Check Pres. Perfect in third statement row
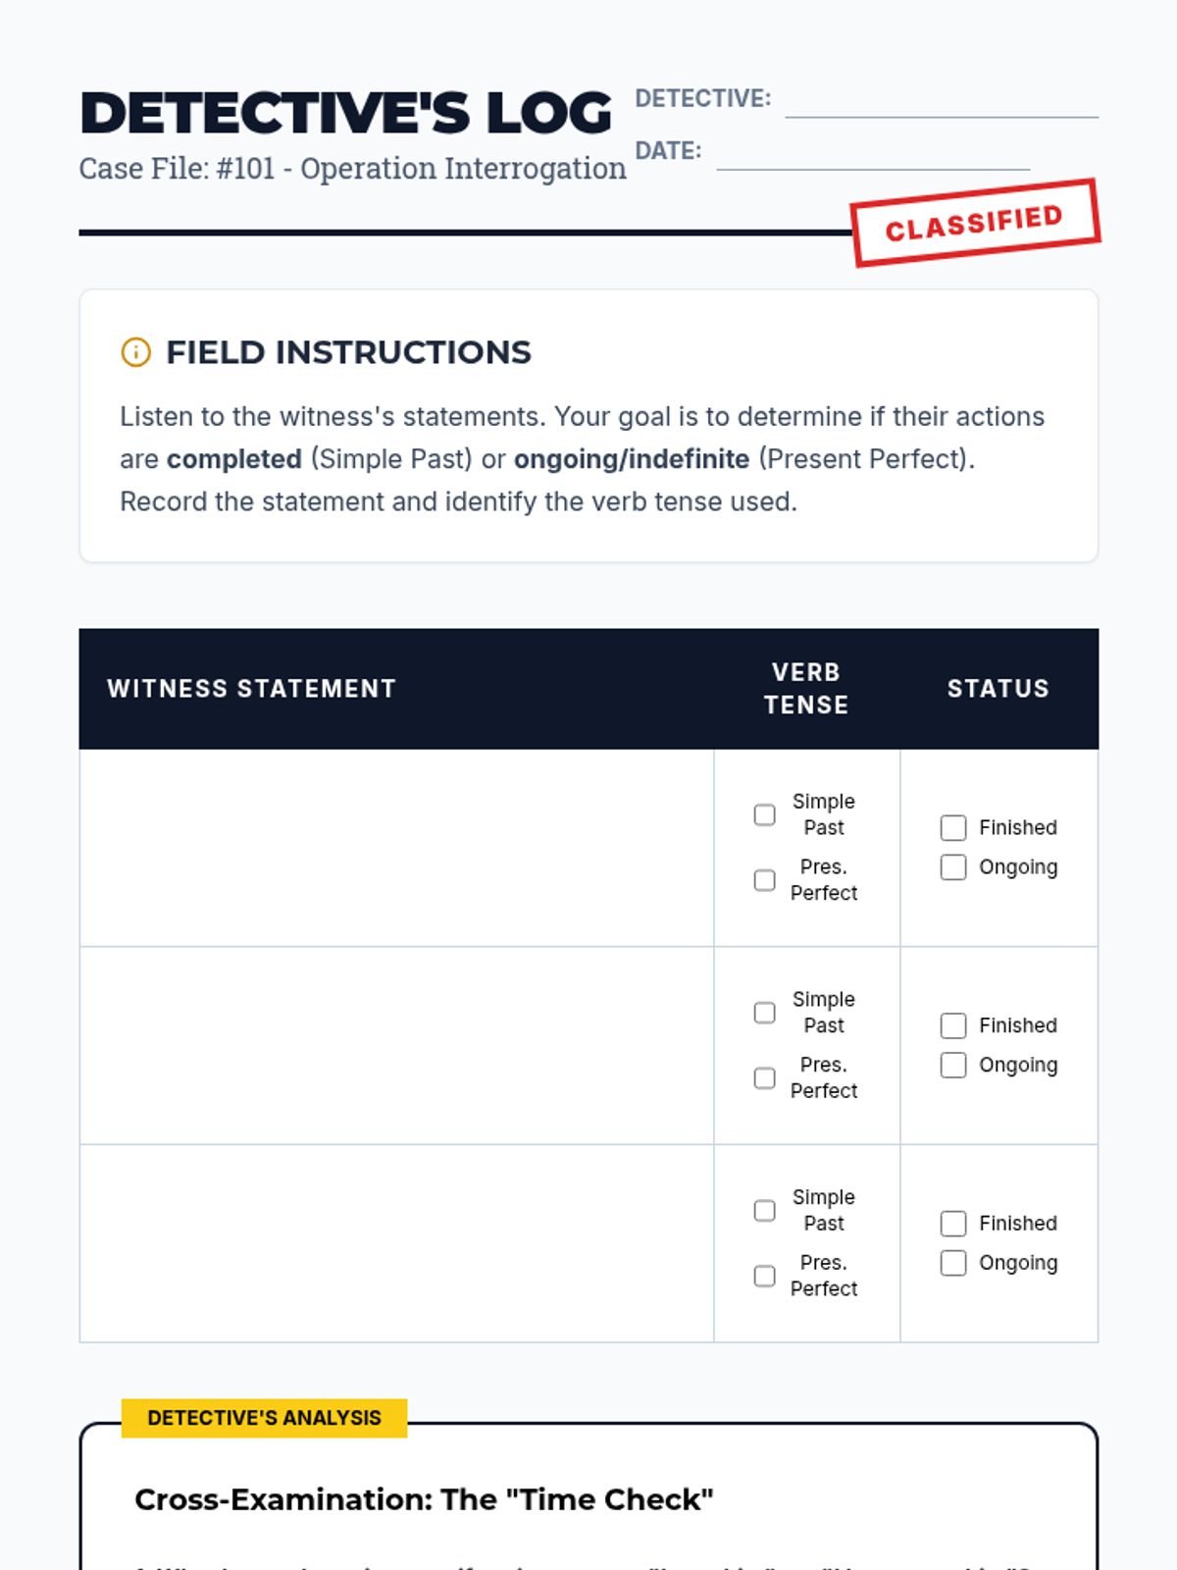The height and width of the screenshot is (1570, 1177). click(764, 1276)
